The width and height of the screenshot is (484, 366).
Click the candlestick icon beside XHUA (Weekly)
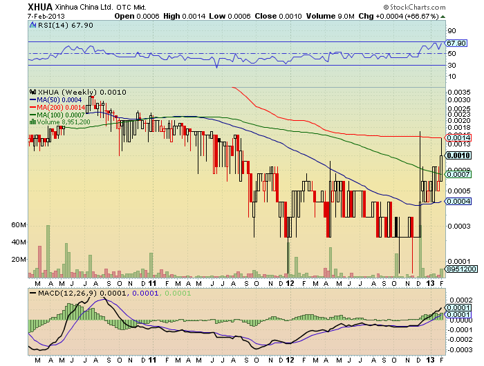click(x=32, y=92)
